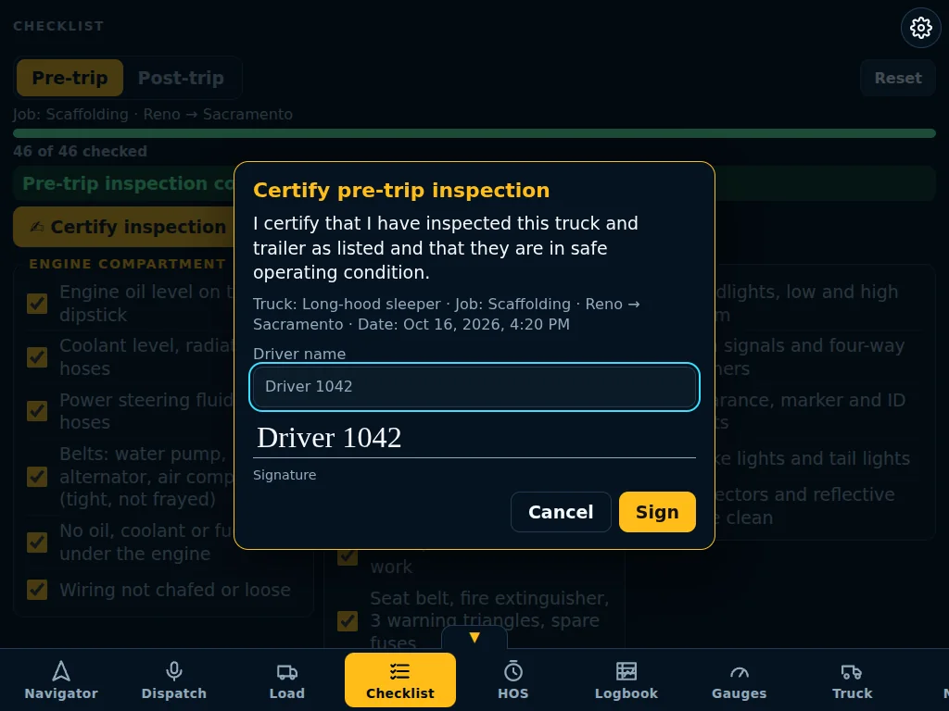Open HOS timer tab
Viewport: 949px width, 711px height.
point(513,680)
